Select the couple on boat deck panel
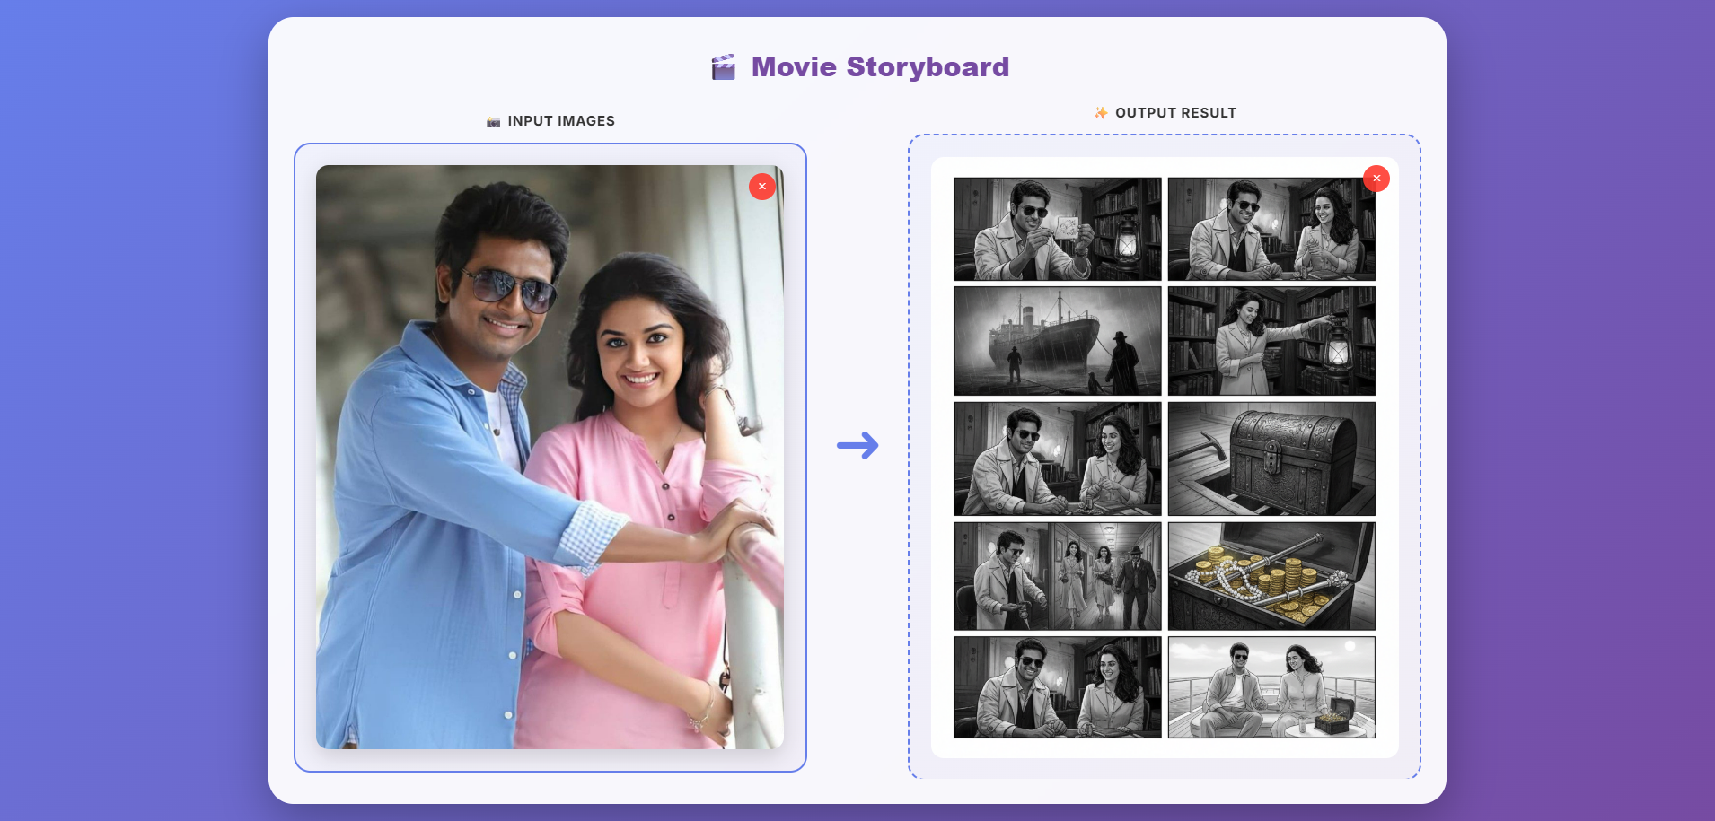The width and height of the screenshot is (1715, 821). click(x=1271, y=687)
